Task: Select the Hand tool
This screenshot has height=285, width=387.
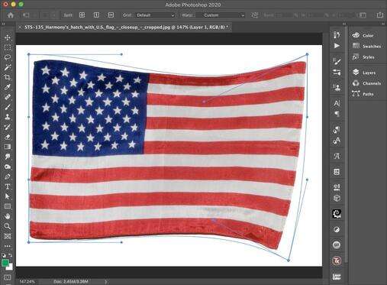Action: click(8, 216)
